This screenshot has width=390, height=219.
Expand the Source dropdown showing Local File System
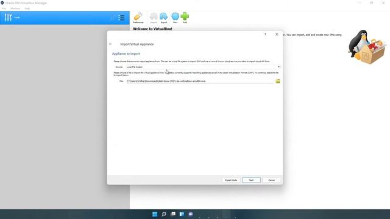[203, 67]
